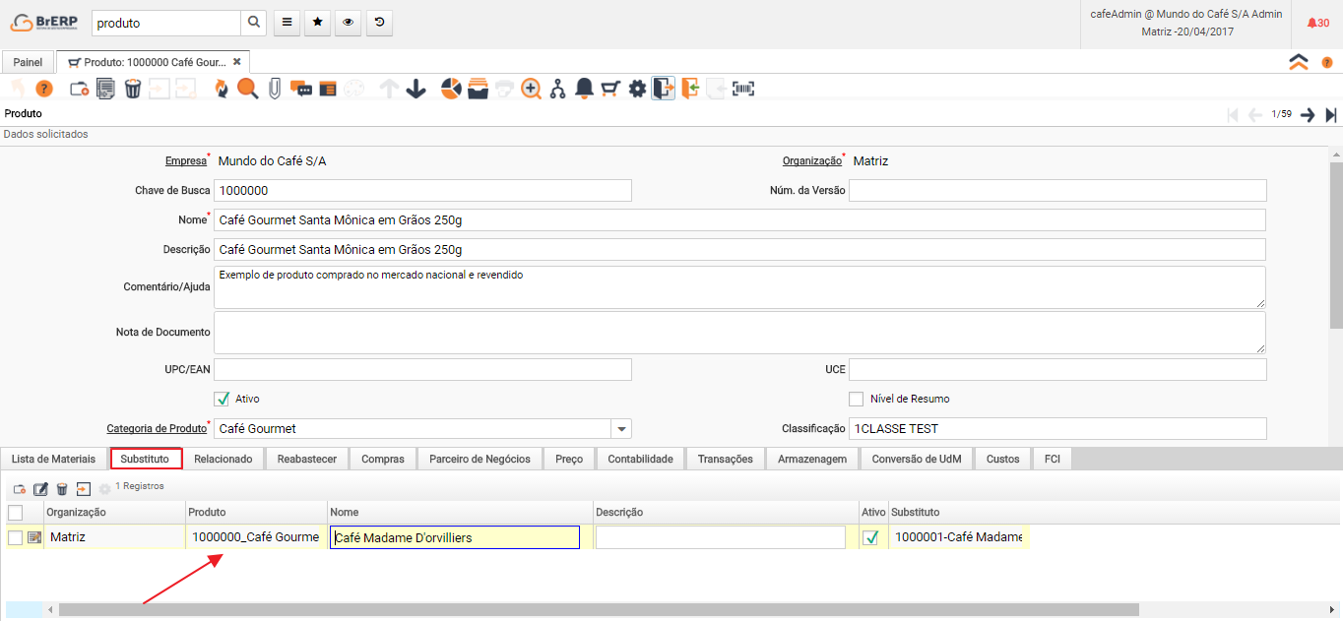Screen dimensions: 1343x621
Task: Switch to the Relacionado tab
Action: pyautogui.click(x=224, y=459)
